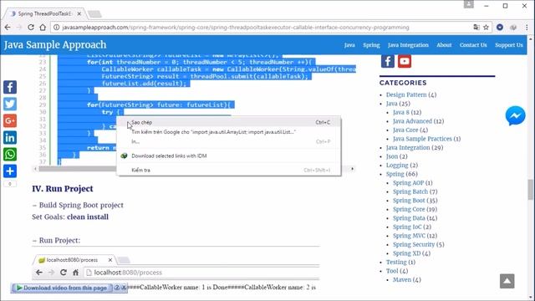The image size is (535, 301).
Task: Share on Facebook from floating share bar
Action: [x=10, y=87]
